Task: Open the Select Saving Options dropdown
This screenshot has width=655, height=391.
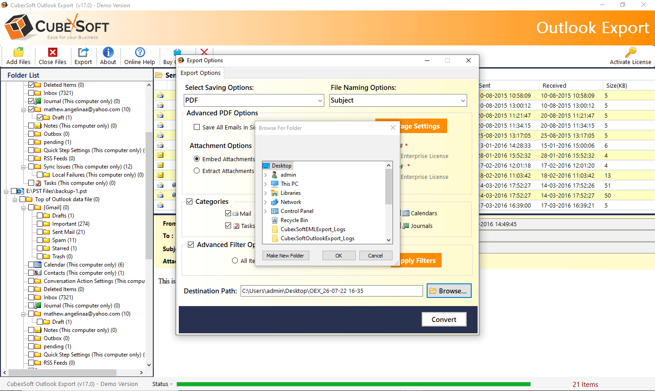Action: (x=254, y=100)
